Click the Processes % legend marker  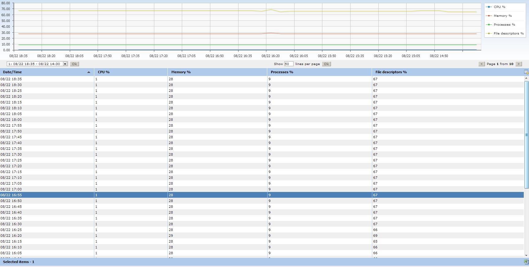tap(489, 25)
